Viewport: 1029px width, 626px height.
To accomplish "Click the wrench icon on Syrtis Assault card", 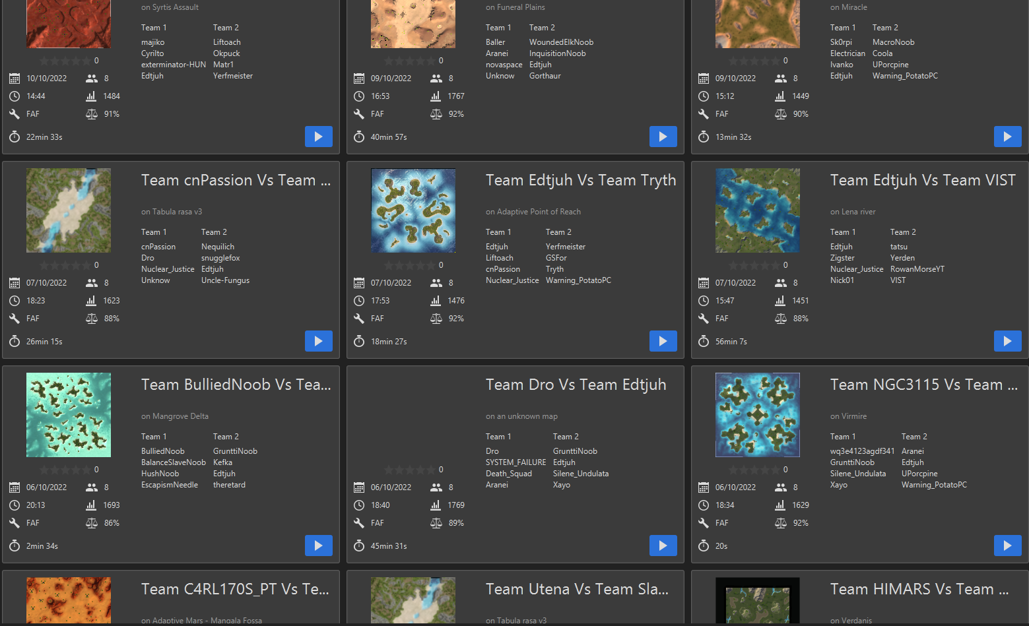I will 15,114.
